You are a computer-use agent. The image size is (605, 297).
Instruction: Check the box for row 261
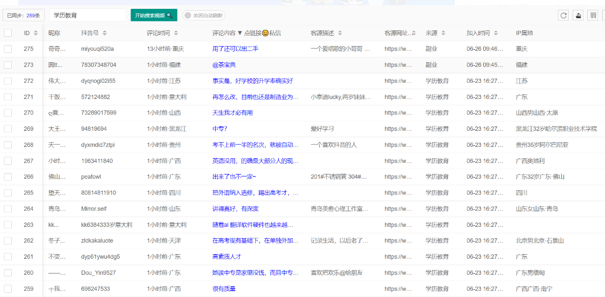[x=8, y=256]
